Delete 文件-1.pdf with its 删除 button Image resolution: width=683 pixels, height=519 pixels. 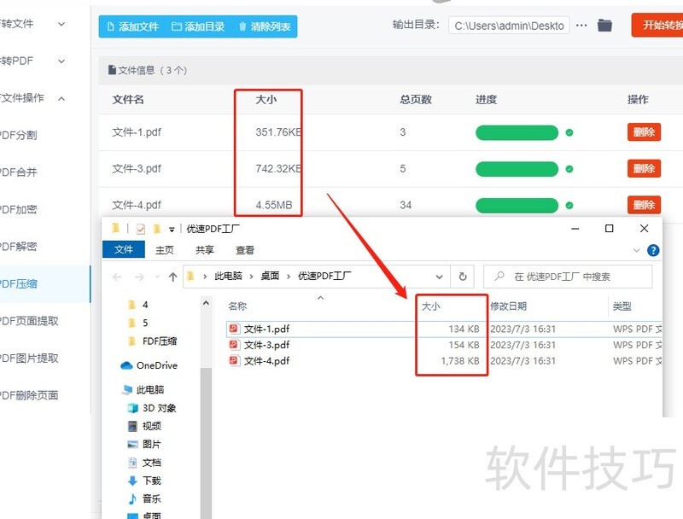pyautogui.click(x=644, y=132)
